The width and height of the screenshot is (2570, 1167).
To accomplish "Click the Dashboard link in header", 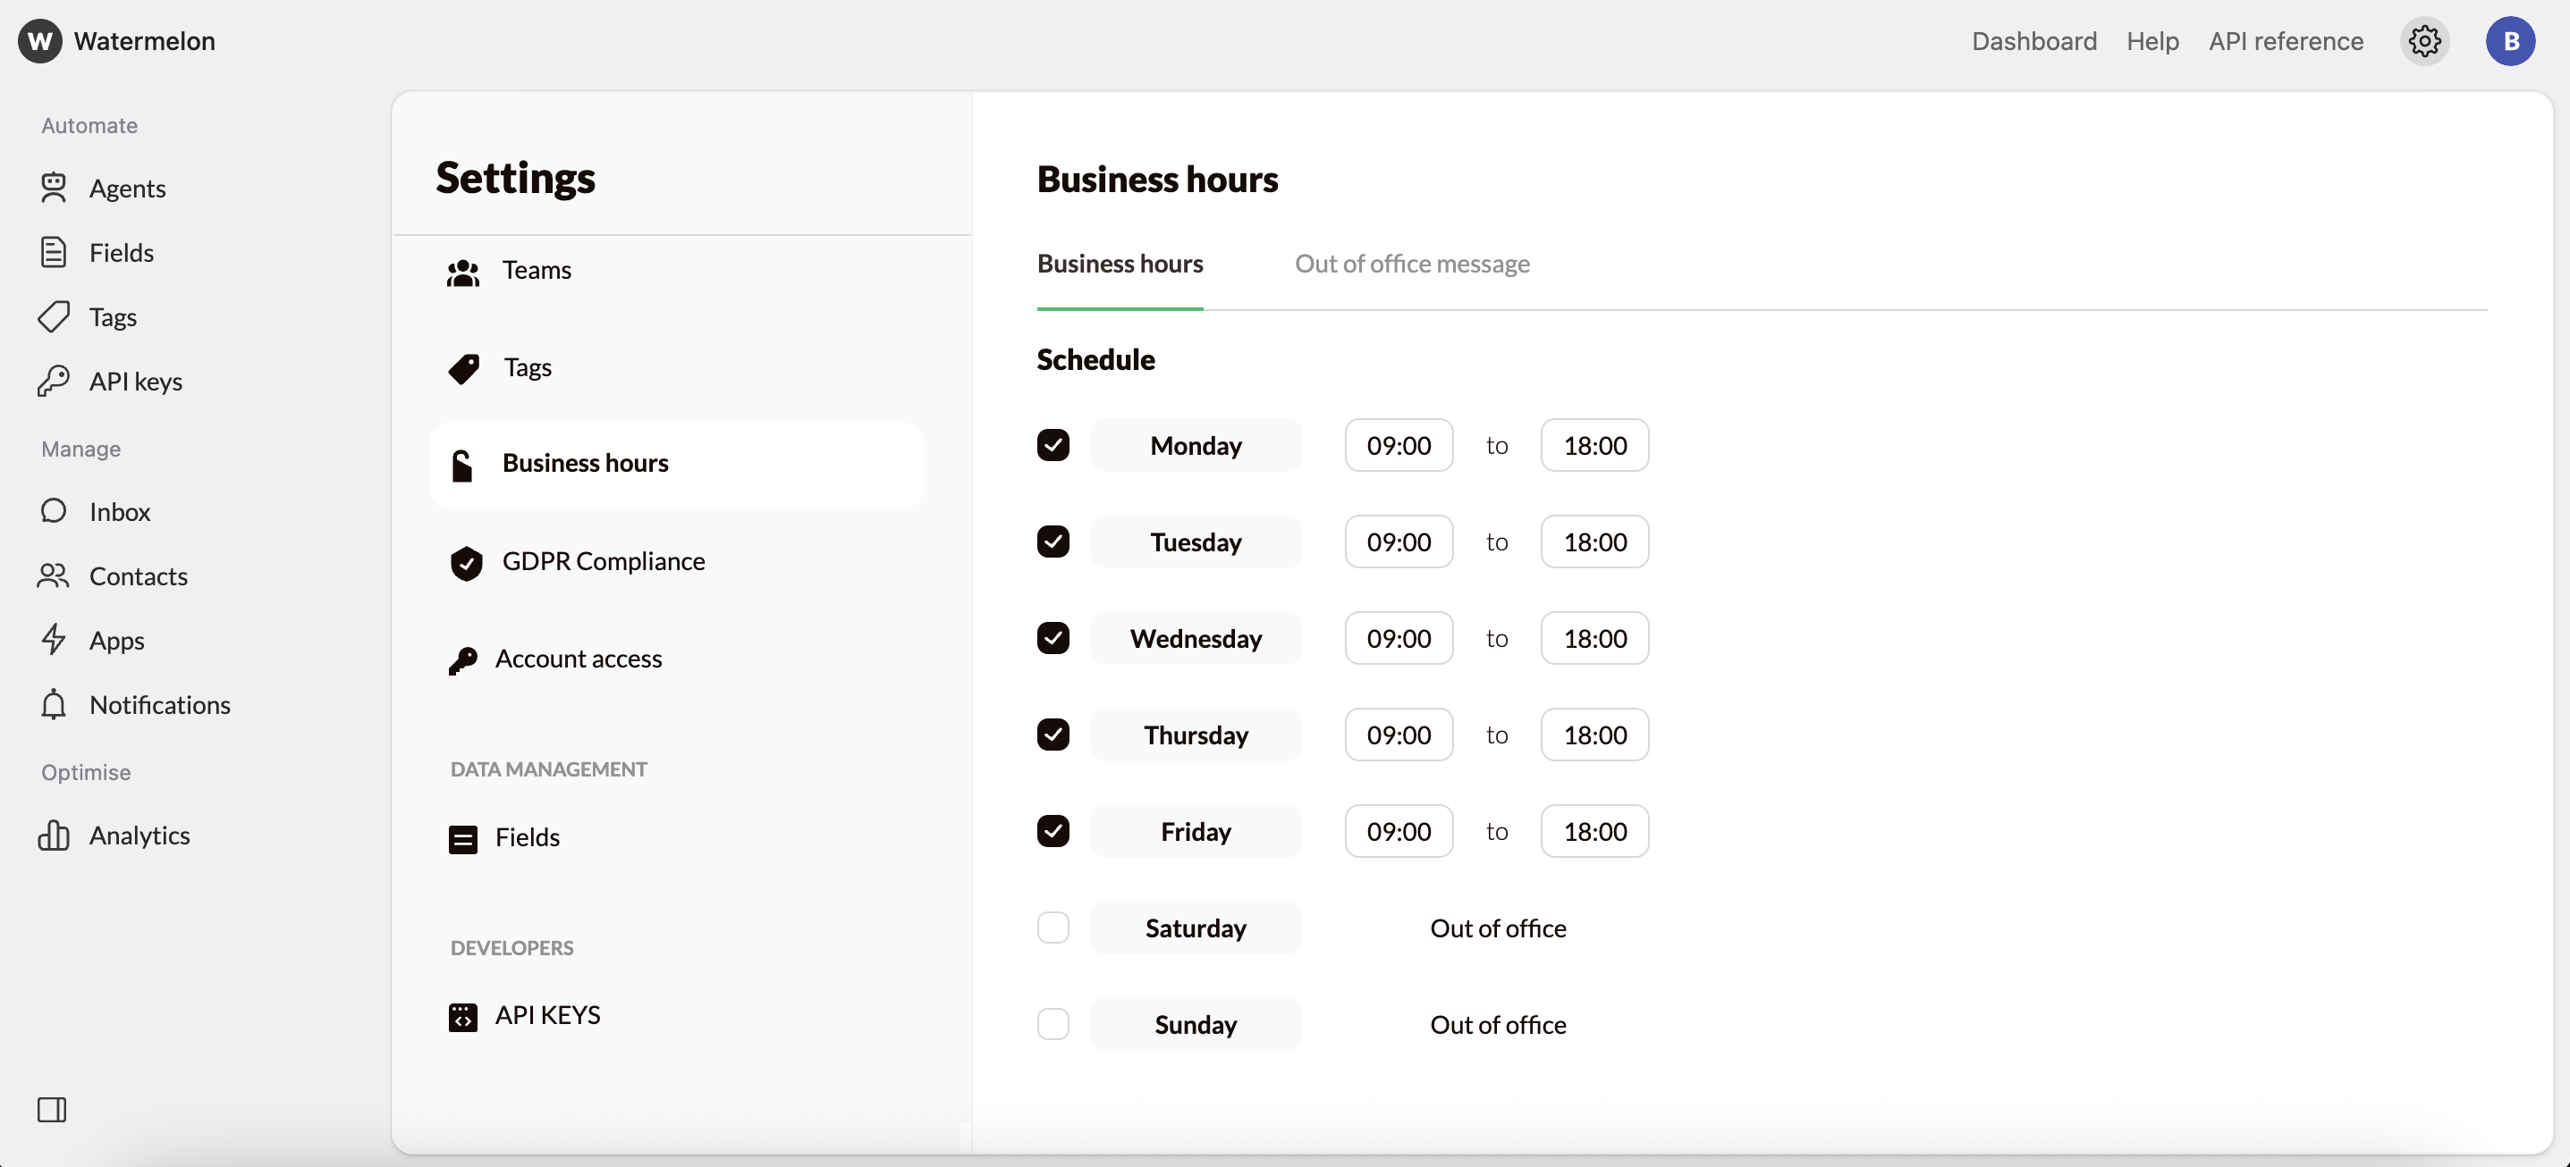I will [2033, 41].
